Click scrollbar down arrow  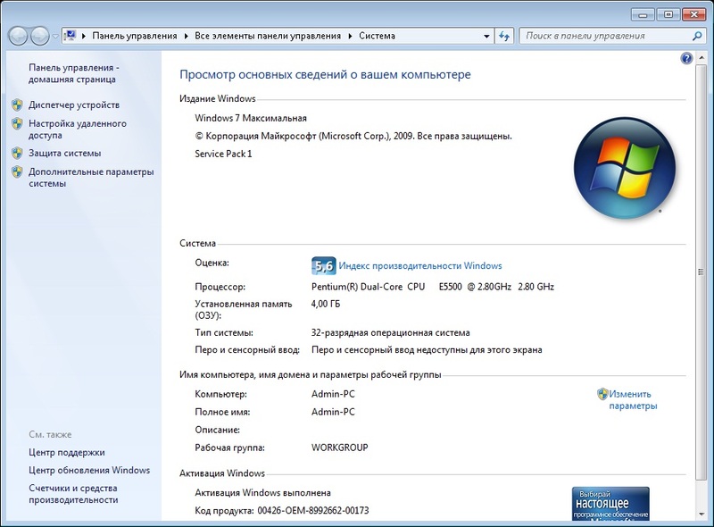701,514
